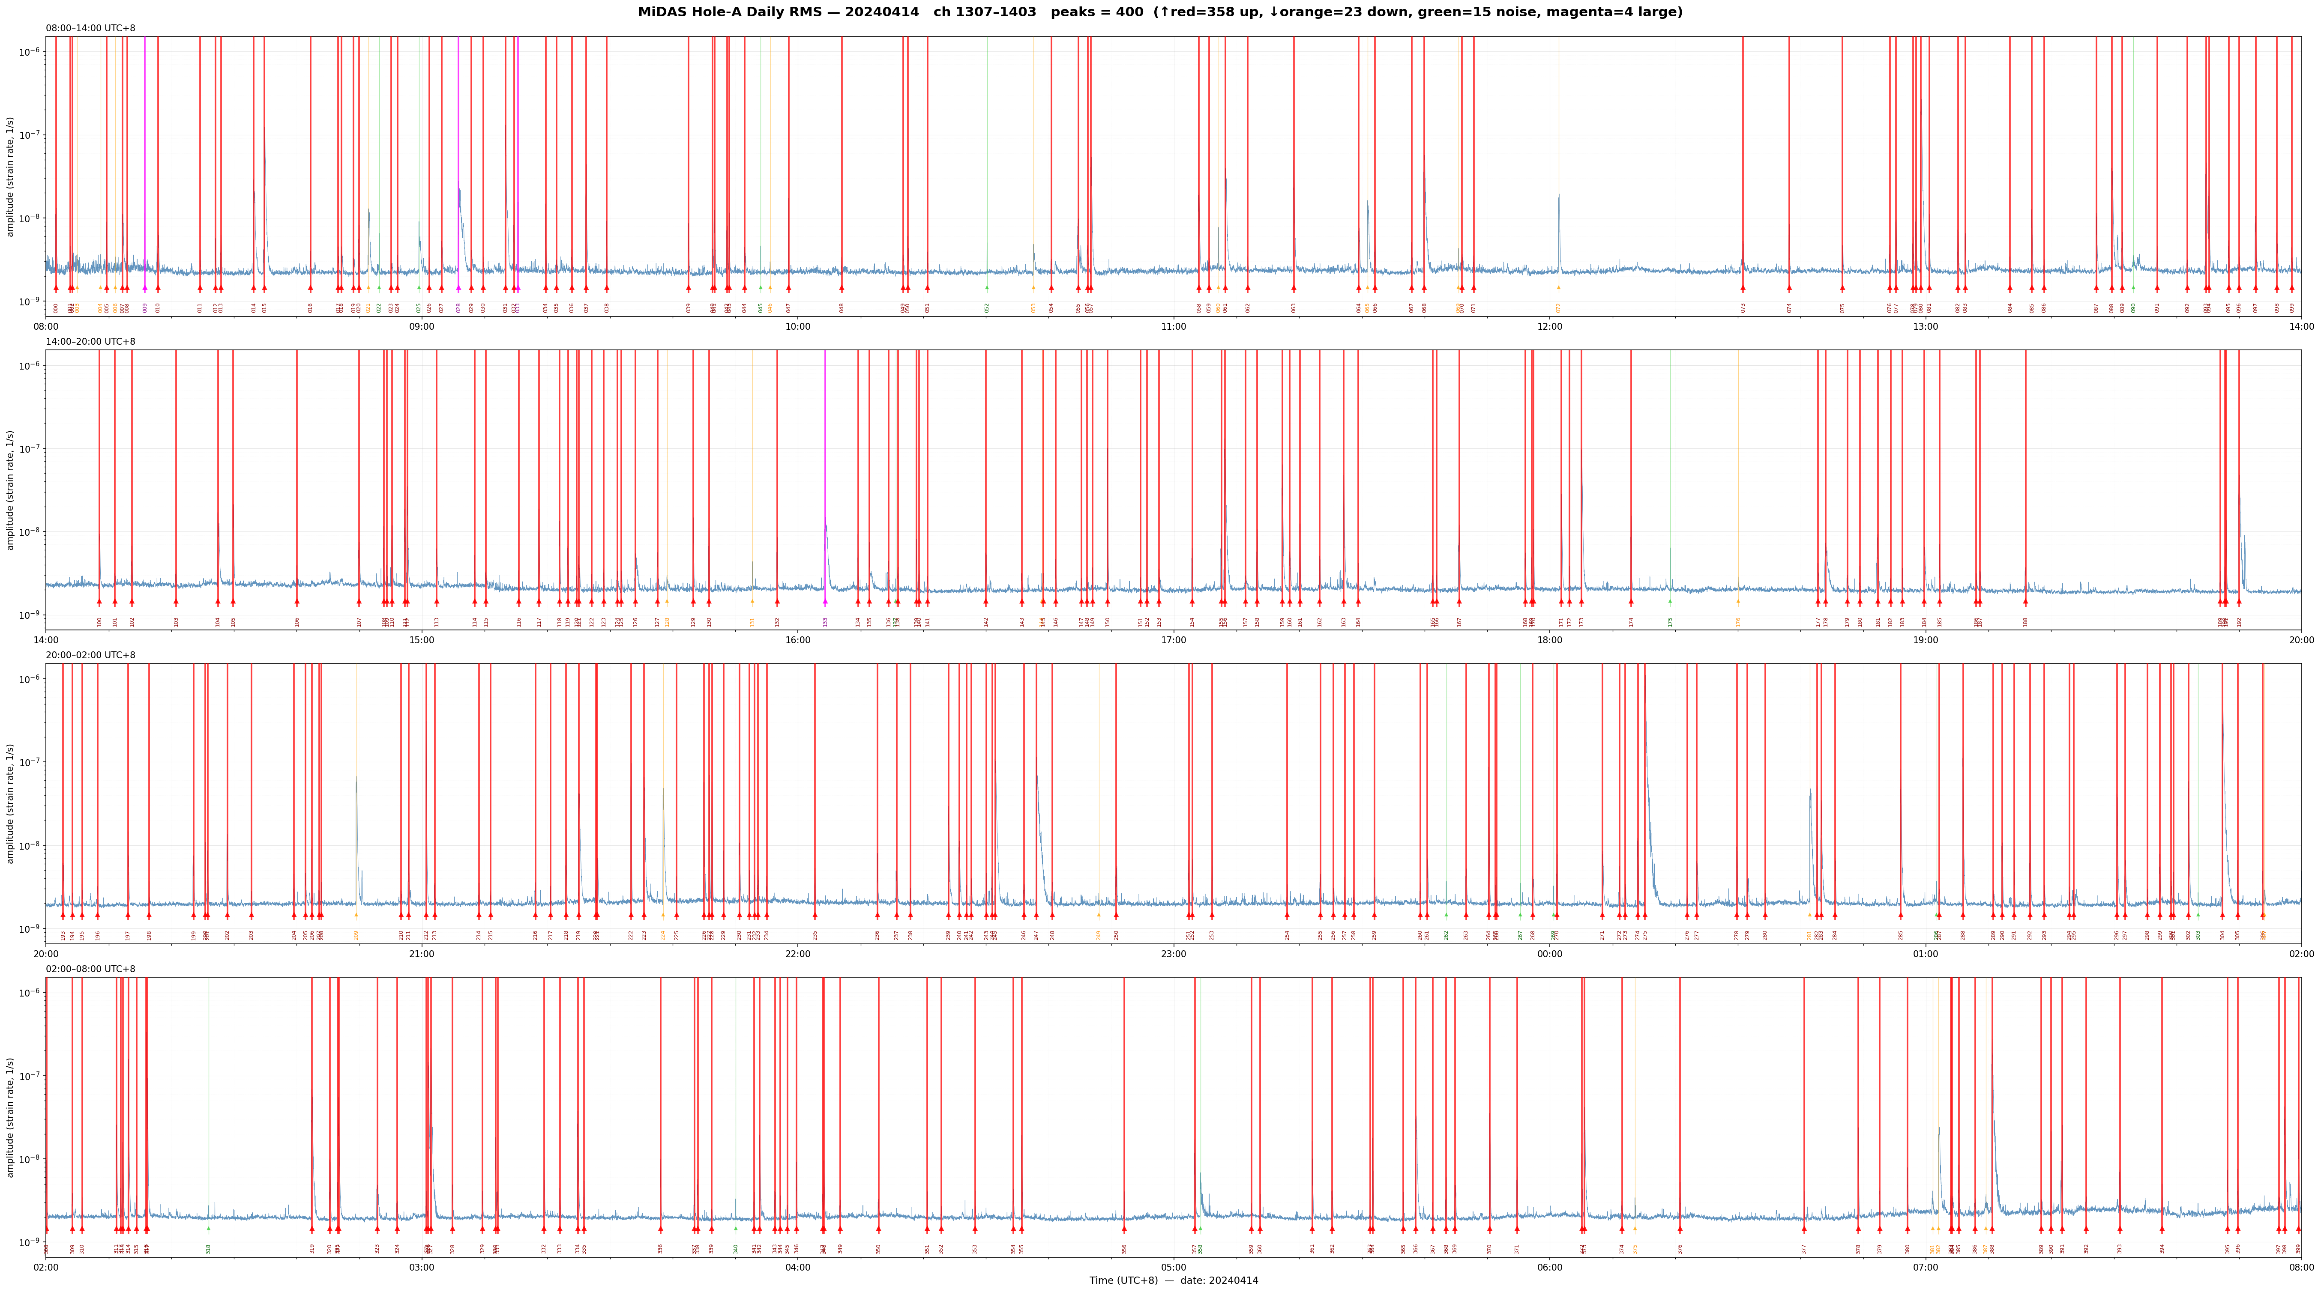The width and height of the screenshot is (2321, 1292).
Task: Click the 07:00 x-axis tick label
Action: click(x=1926, y=1267)
